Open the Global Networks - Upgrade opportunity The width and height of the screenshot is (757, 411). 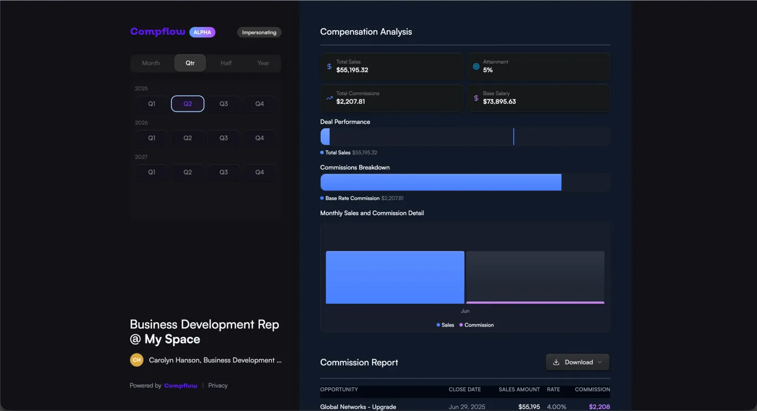click(x=358, y=407)
